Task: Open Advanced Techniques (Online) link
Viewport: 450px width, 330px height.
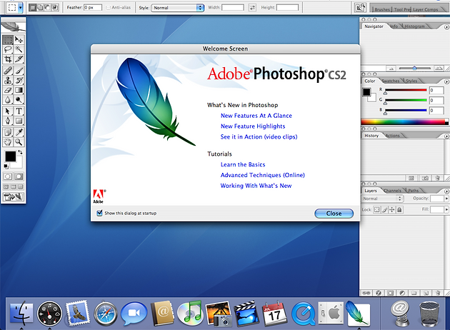Action: coord(263,175)
